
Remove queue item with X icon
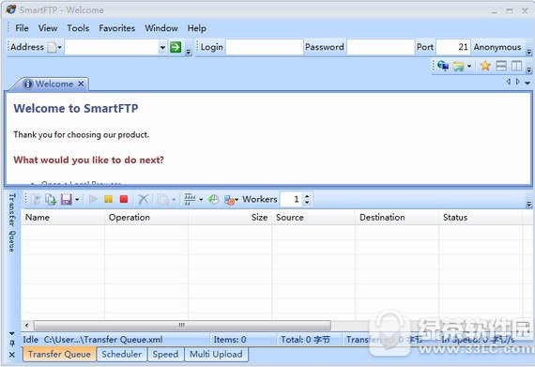144,199
